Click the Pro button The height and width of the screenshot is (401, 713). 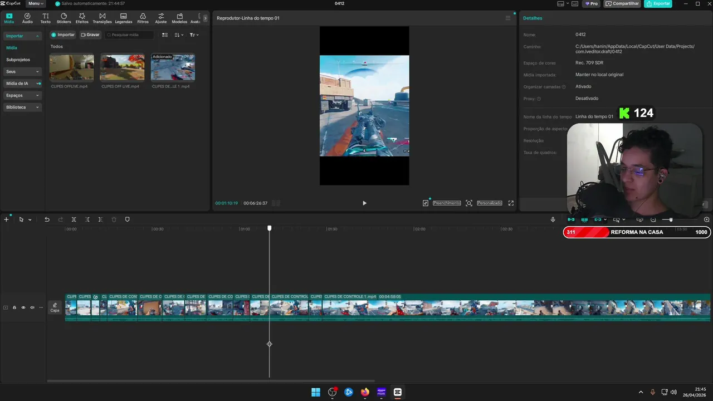[591, 3]
